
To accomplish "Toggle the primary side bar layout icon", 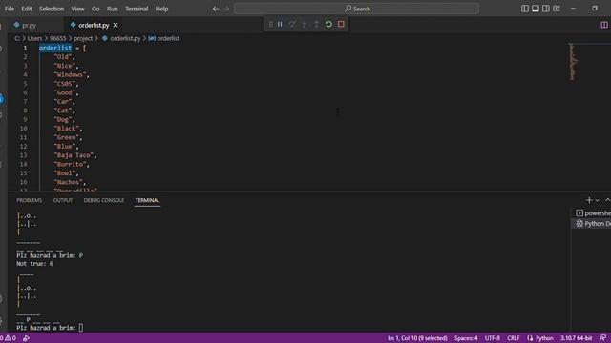I will click(525, 9).
